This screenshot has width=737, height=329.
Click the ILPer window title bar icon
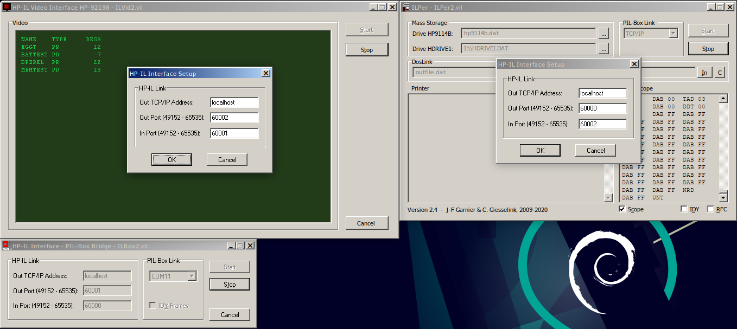[406, 8]
